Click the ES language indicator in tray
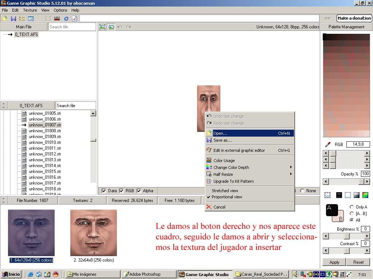Image resolution: width=373 pixels, height=279 pixels. [322, 275]
